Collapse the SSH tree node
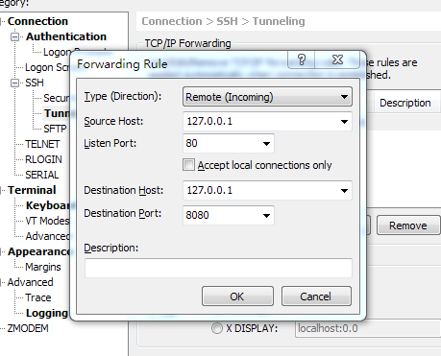The image size is (441, 356). pos(14,83)
